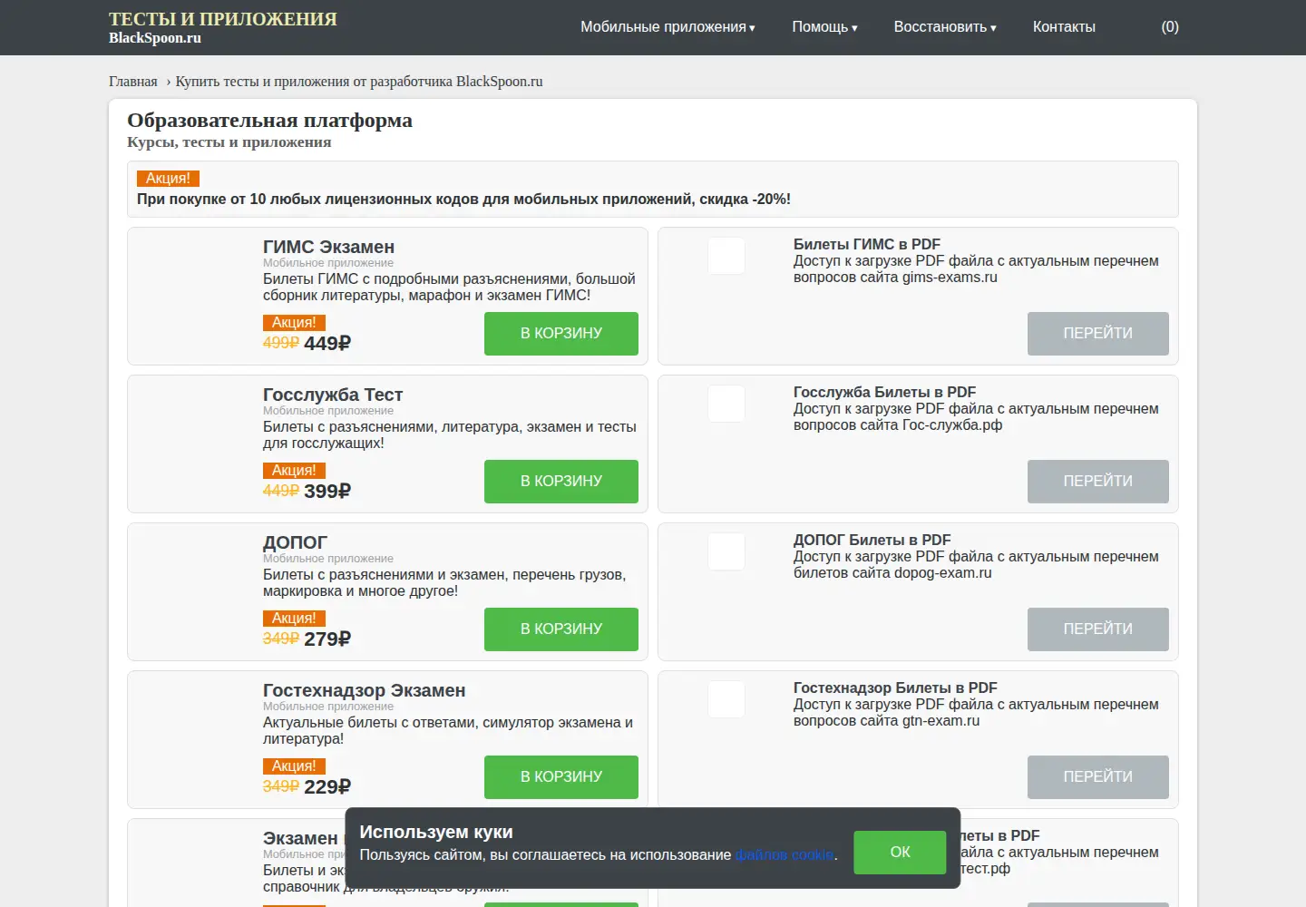Screen dimensions: 1306x907
Task: Add Гостехнадзор Экзамен to cart
Action: [x=561, y=777]
